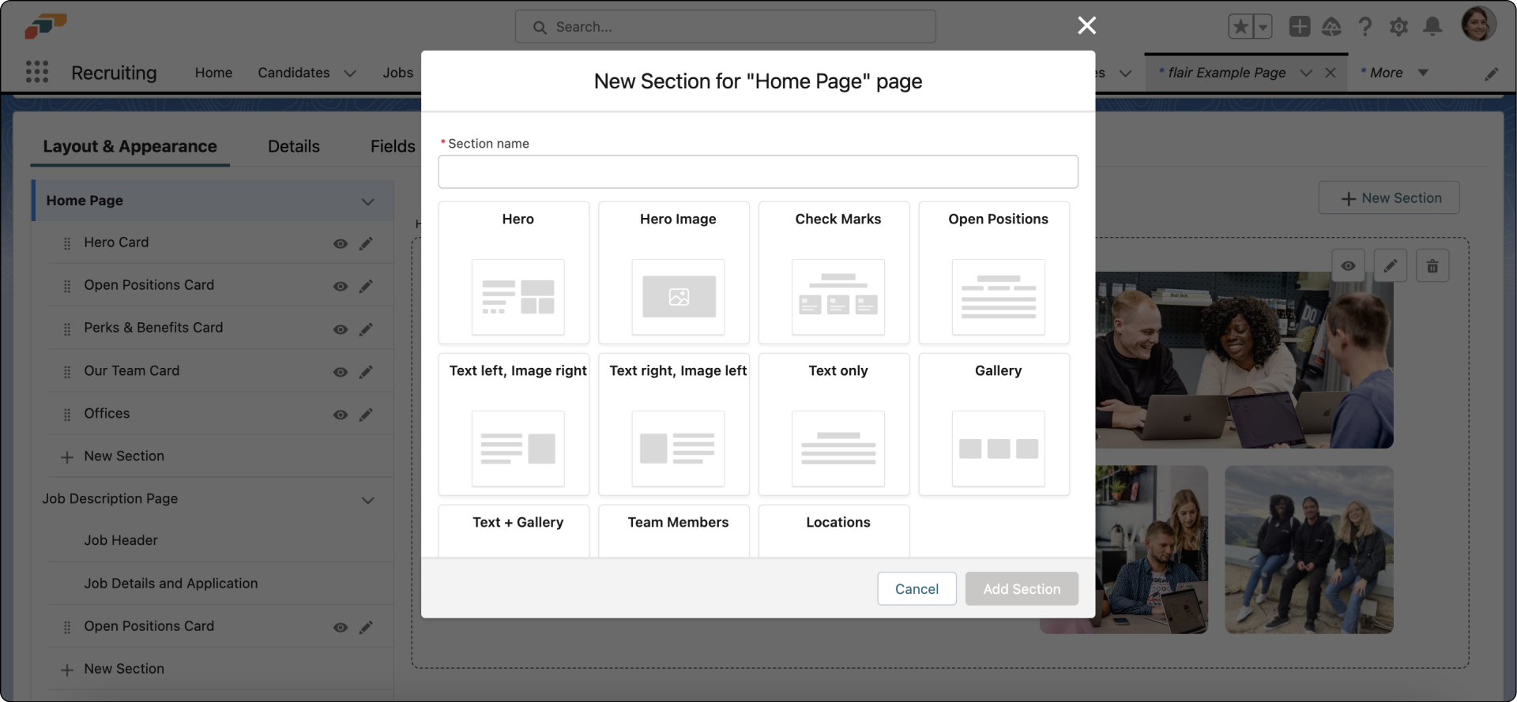Viewport: 1517px width, 702px height.
Task: Click the navigation bar edit pencil
Action: [1491, 73]
